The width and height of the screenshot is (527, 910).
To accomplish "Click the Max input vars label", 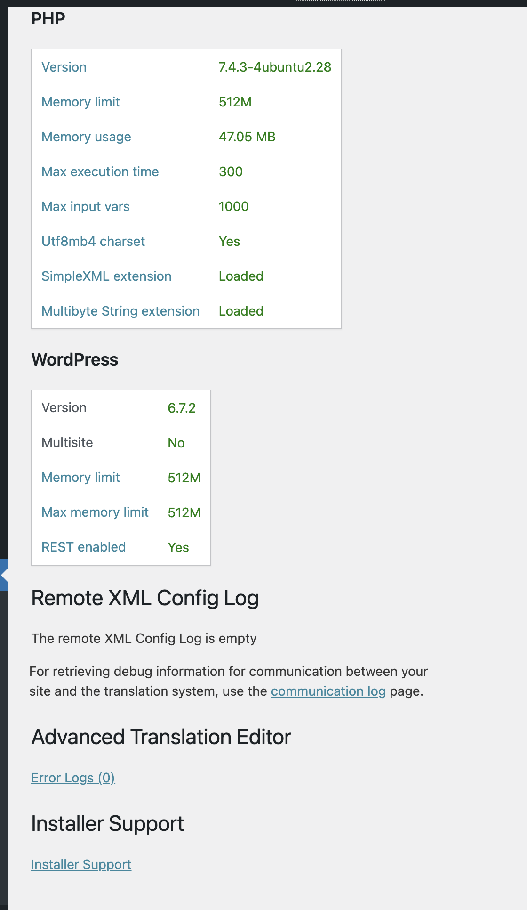I will [85, 206].
